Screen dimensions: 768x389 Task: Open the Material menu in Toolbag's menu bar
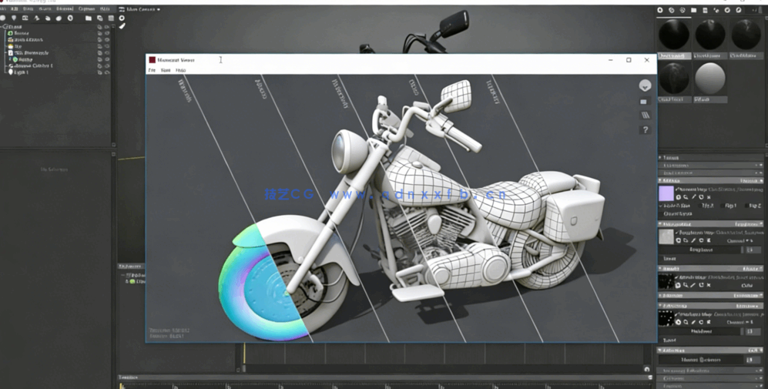pos(65,8)
